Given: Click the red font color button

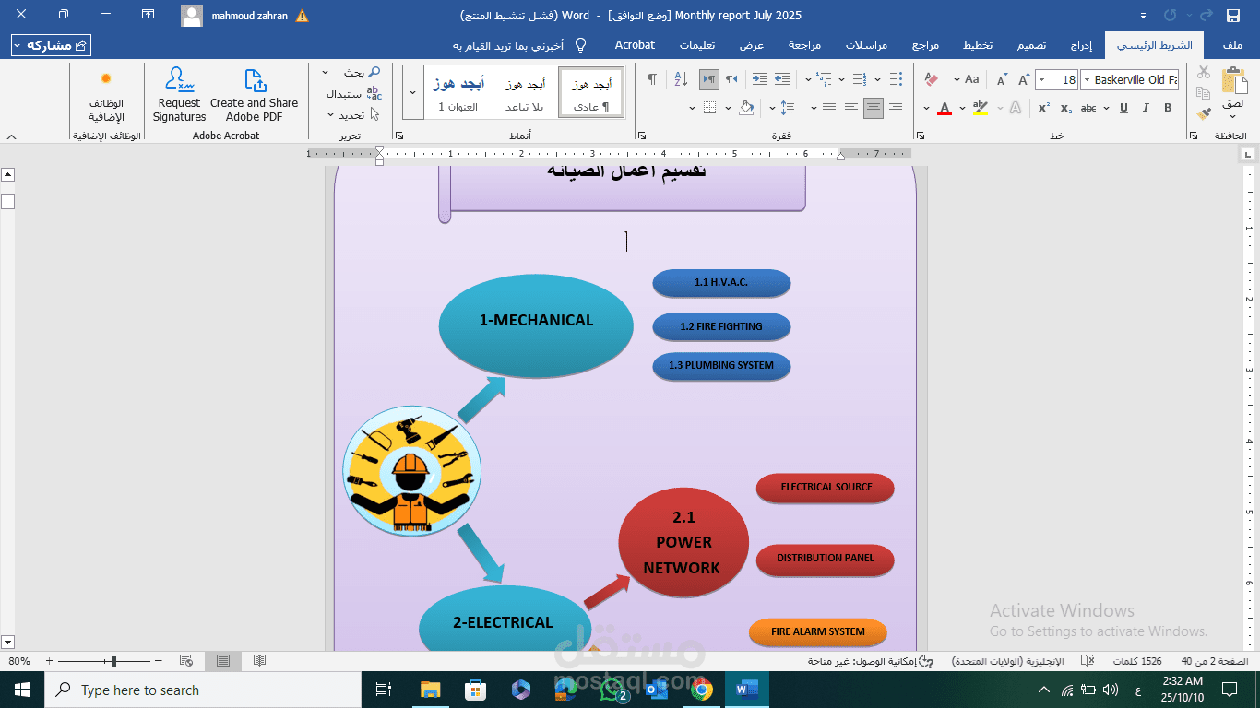Looking at the screenshot, I should [945, 108].
